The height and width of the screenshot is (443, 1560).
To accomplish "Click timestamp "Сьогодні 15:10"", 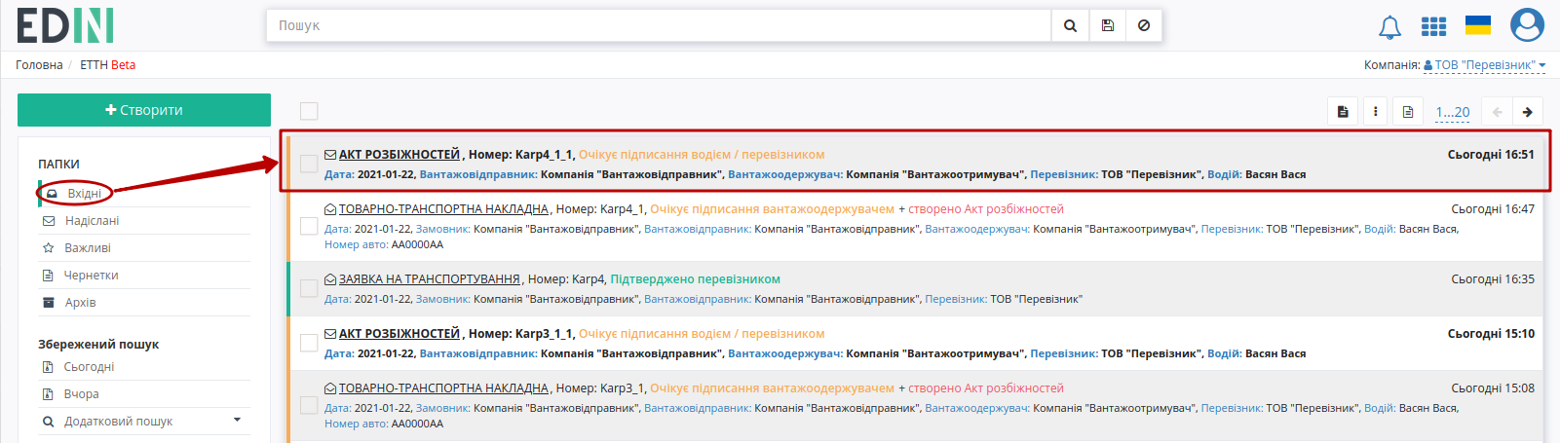I will click(x=1491, y=334).
